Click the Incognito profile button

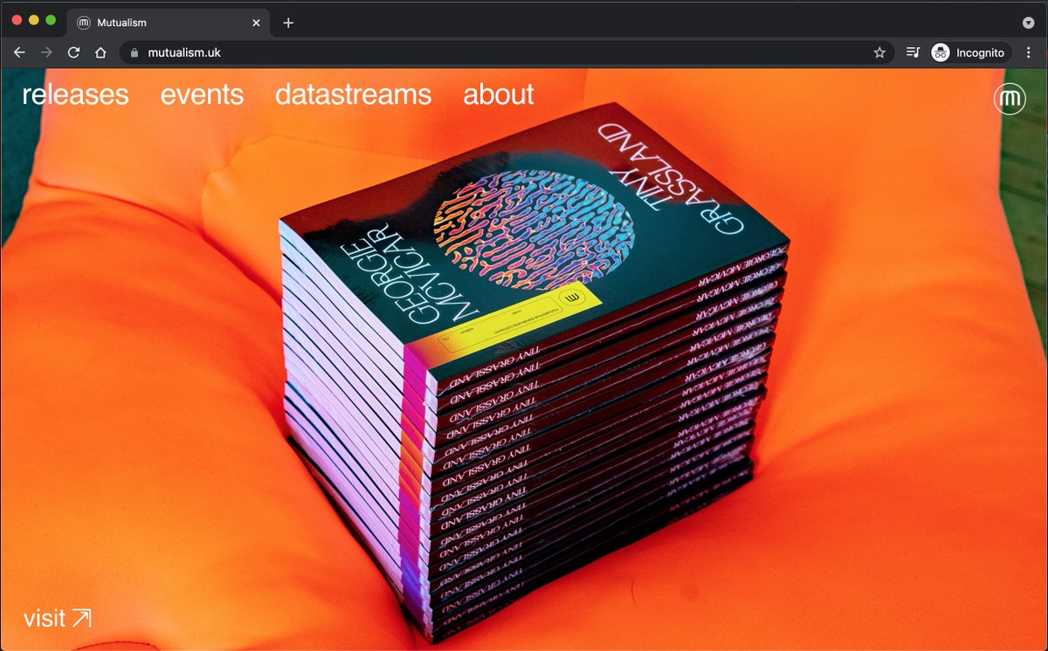click(969, 52)
